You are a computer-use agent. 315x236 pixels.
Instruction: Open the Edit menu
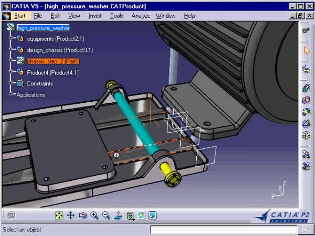point(55,16)
